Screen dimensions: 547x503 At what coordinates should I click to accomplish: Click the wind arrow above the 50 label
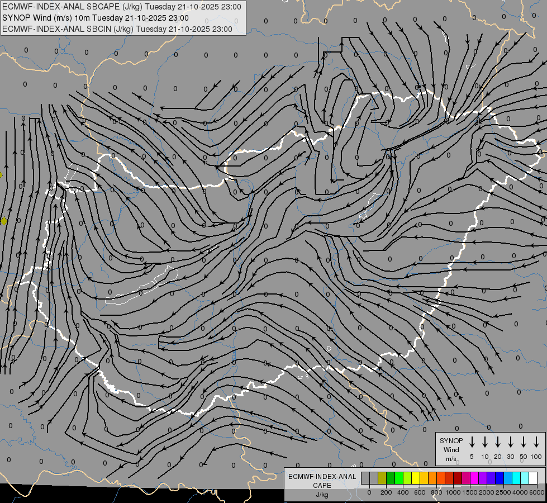point(524,442)
